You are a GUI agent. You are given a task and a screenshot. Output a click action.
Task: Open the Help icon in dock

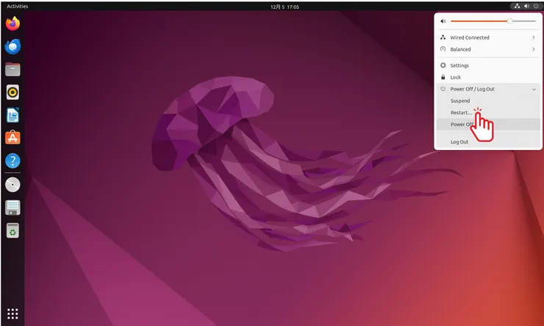click(x=12, y=161)
